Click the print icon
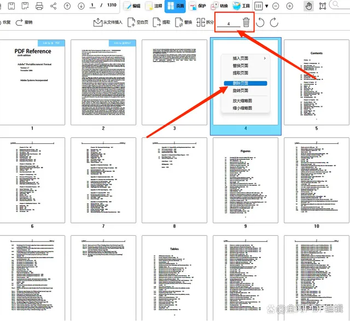This screenshot has height=321, width=350. 39,6
